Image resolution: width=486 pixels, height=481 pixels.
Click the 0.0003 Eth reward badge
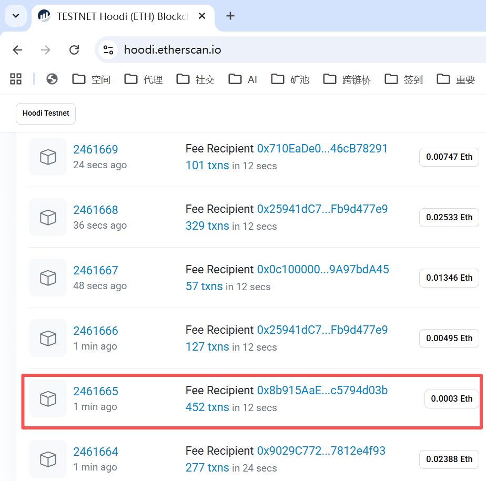click(x=452, y=398)
